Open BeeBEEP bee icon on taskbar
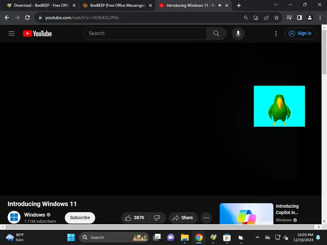The image size is (327, 245). pyautogui.click(x=213, y=237)
